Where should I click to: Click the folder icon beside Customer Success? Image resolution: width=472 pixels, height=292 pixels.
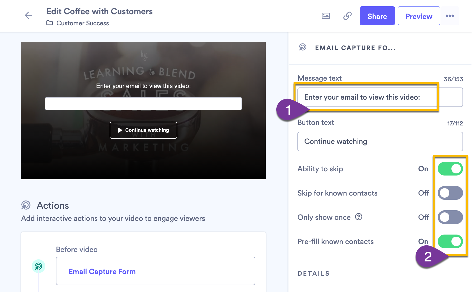49,23
